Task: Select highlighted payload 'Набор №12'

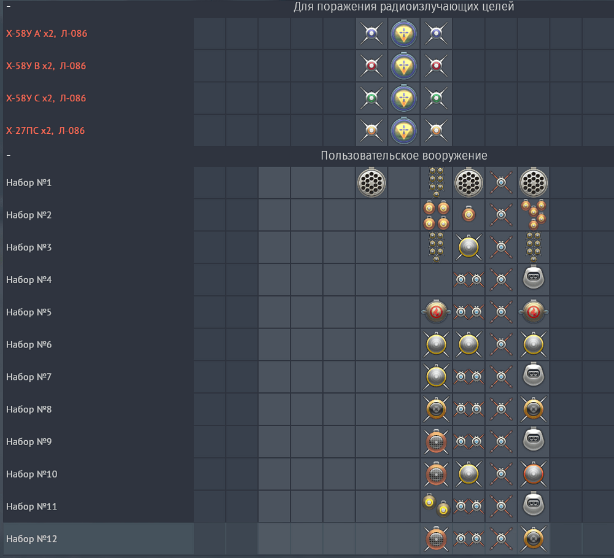Action: click(309, 539)
